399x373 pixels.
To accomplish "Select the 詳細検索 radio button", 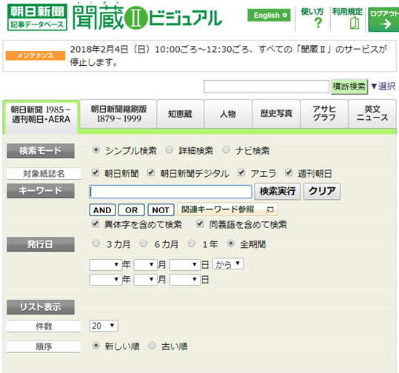I will coord(170,149).
